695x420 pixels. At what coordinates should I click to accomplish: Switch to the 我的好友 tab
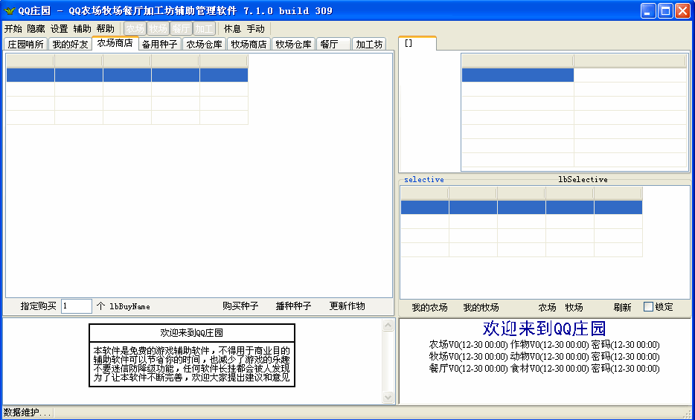click(x=70, y=45)
